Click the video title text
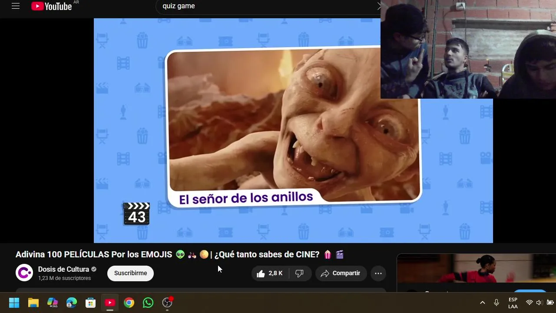The image size is (556, 313). click(x=180, y=255)
